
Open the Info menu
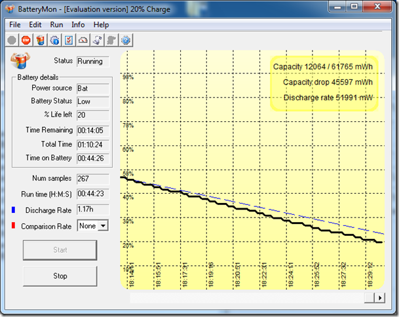click(x=78, y=25)
